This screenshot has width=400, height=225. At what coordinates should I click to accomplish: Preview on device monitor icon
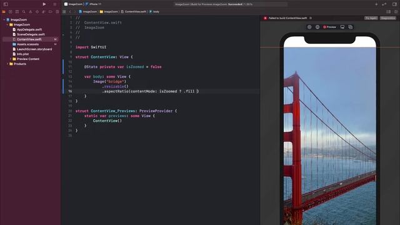coord(342,27)
